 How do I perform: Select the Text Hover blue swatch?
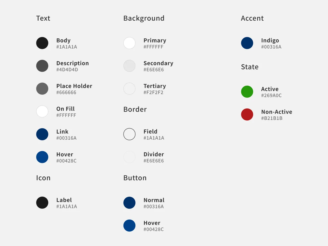click(x=42, y=157)
